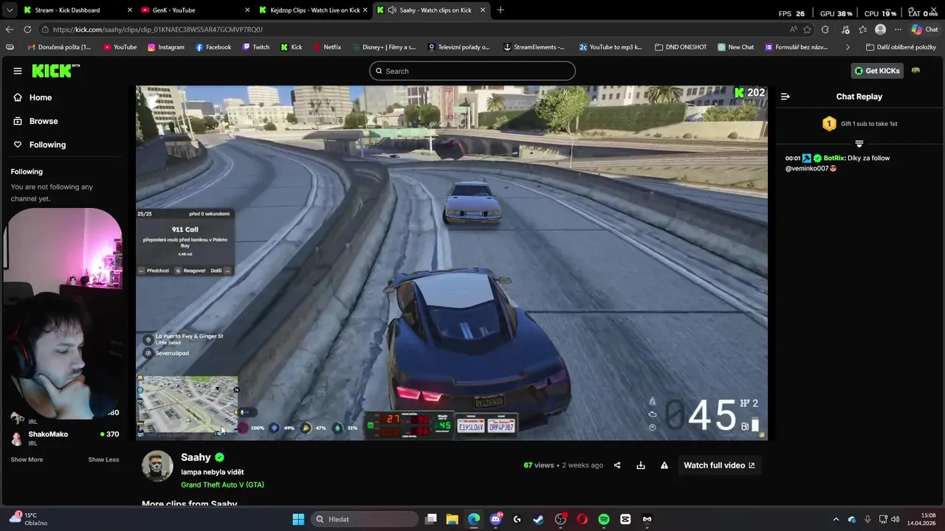The width and height of the screenshot is (945, 531).
Task: Open browser profile icon
Action: [880, 29]
